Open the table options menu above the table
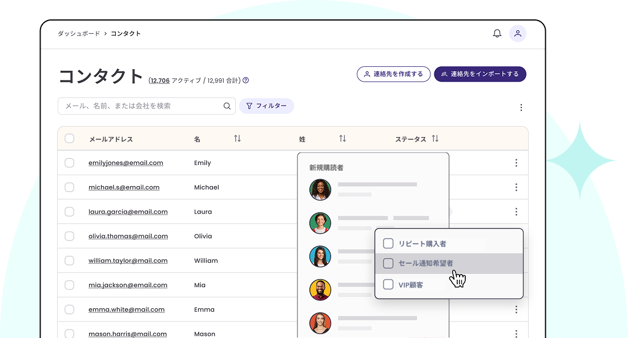This screenshot has height=338, width=628. 521,107
